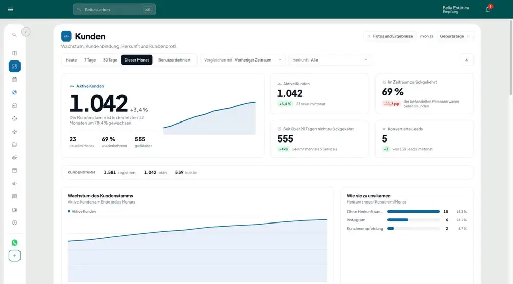This screenshot has height=284, width=513.
Task: Click the '-498' green badge
Action: pos(283,149)
